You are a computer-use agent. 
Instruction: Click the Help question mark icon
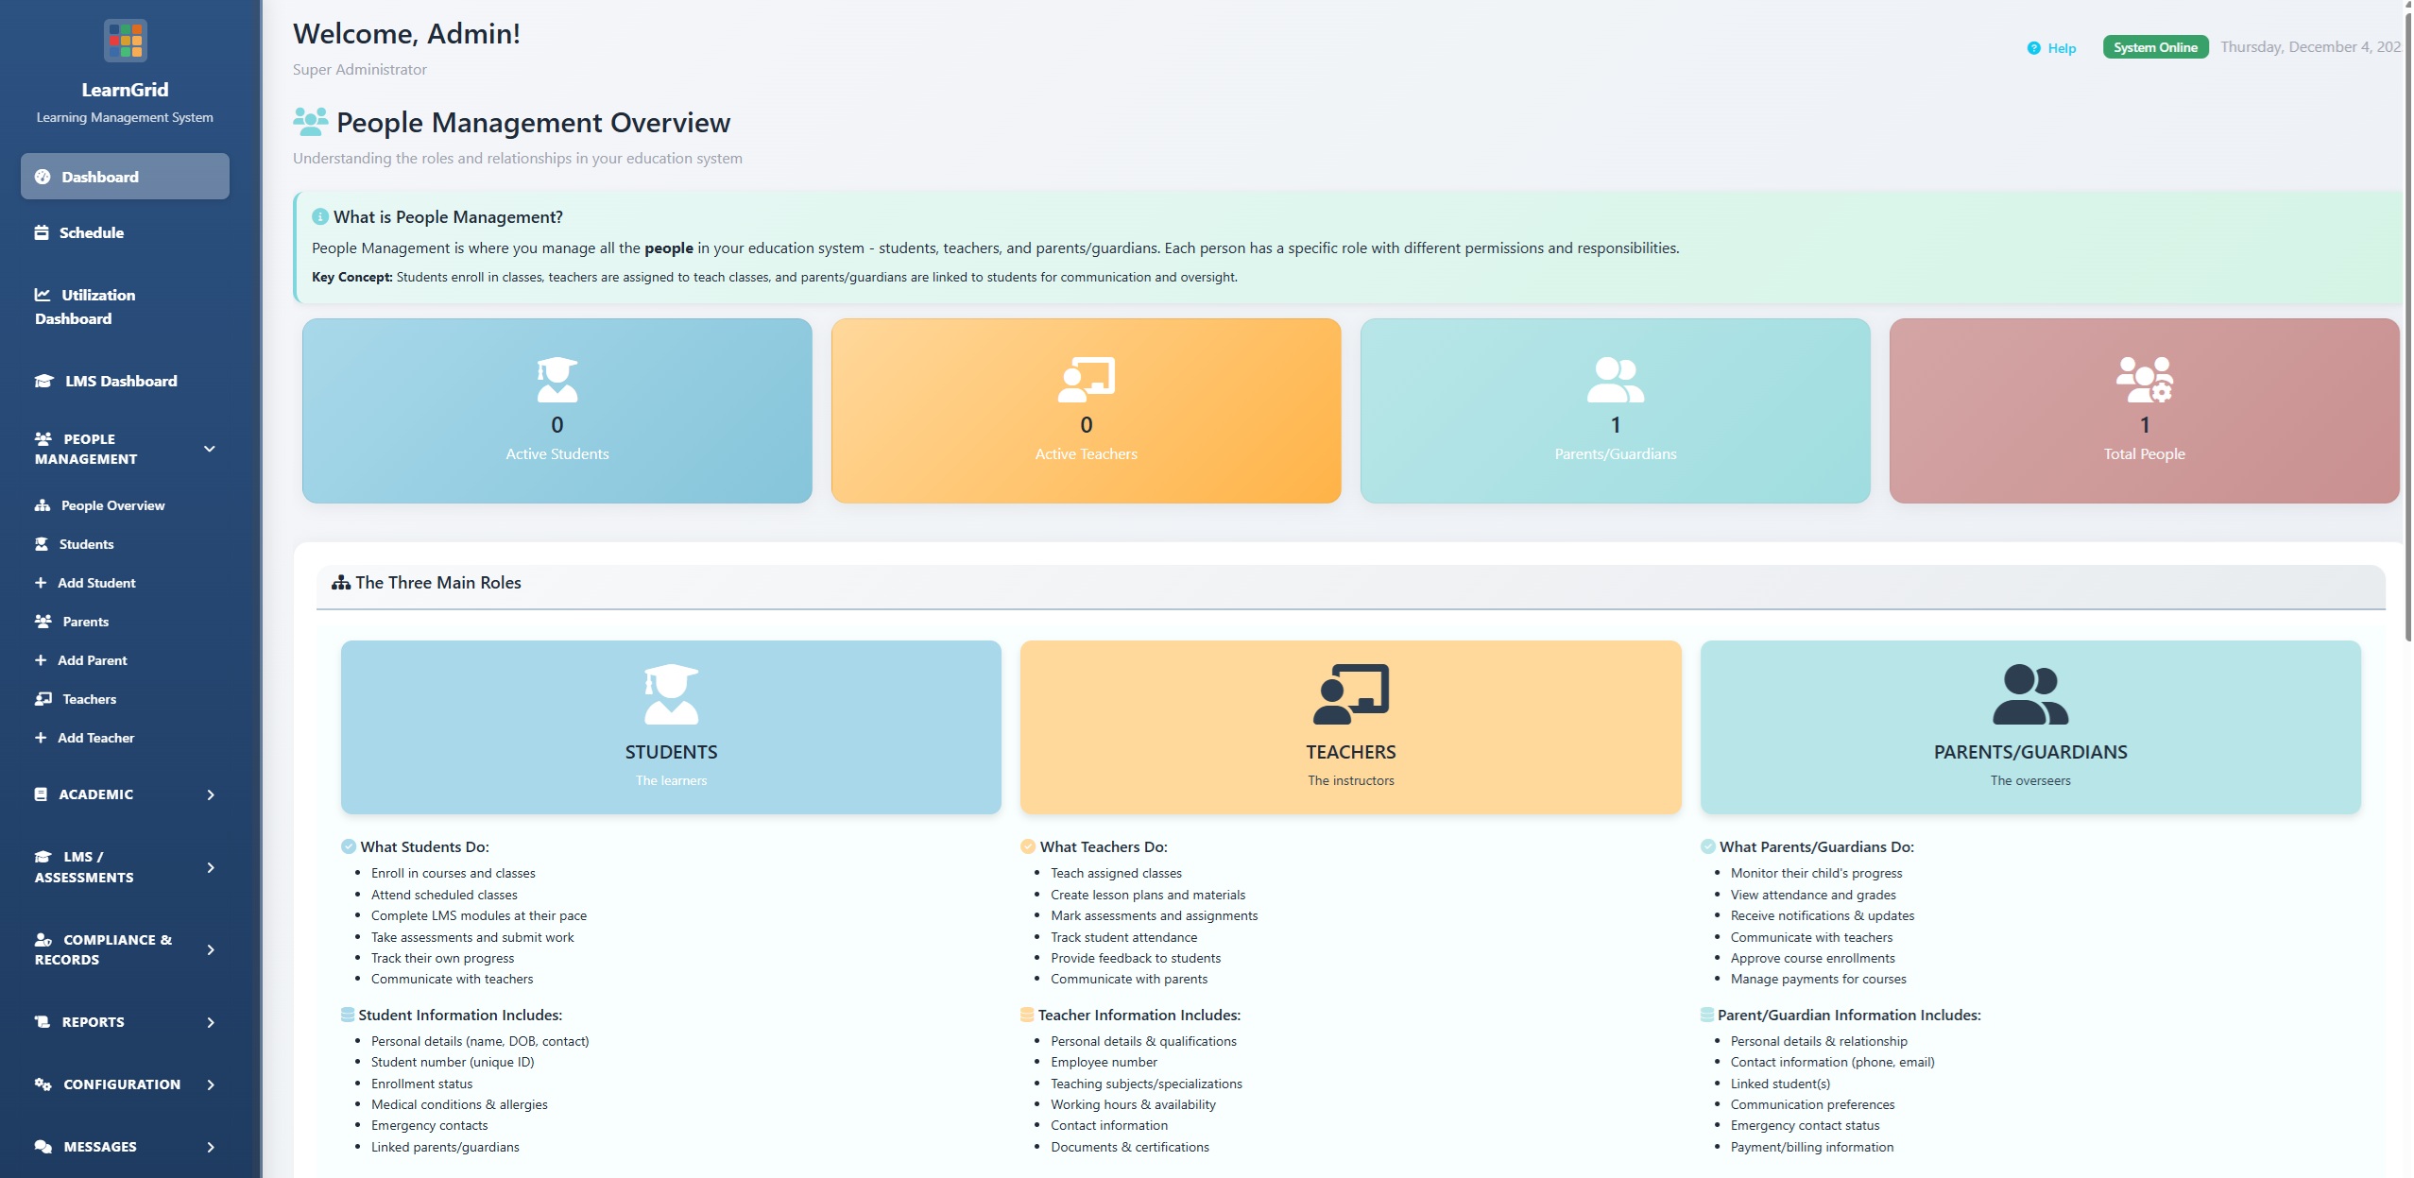(2033, 48)
